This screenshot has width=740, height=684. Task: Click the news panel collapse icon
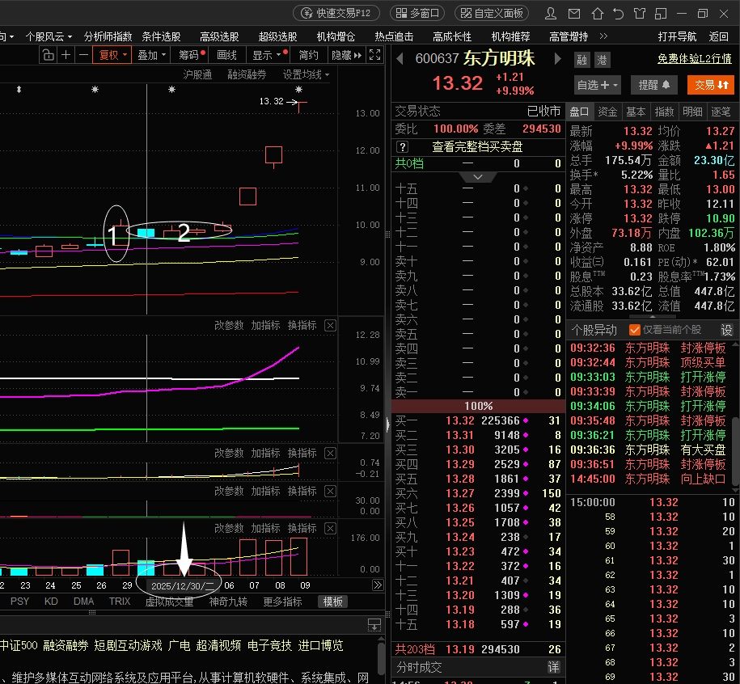point(374,625)
